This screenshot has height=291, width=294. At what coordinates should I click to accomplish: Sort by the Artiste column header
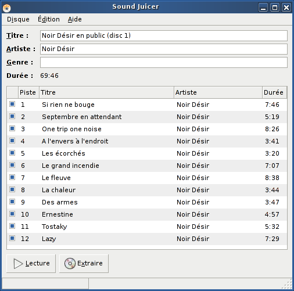click(218, 92)
